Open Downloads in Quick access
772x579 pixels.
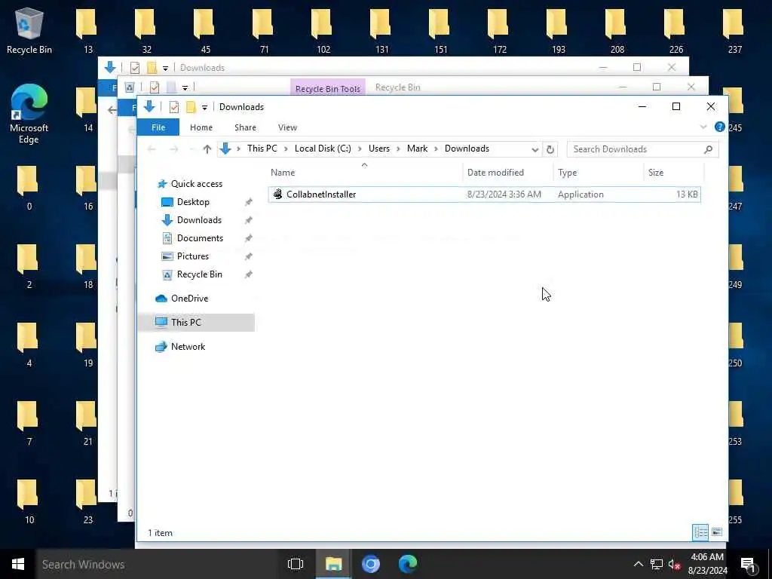click(x=199, y=220)
